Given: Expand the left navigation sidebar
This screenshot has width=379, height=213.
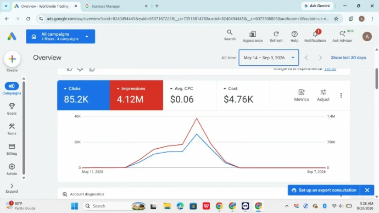Looking at the screenshot, I should [12, 188].
